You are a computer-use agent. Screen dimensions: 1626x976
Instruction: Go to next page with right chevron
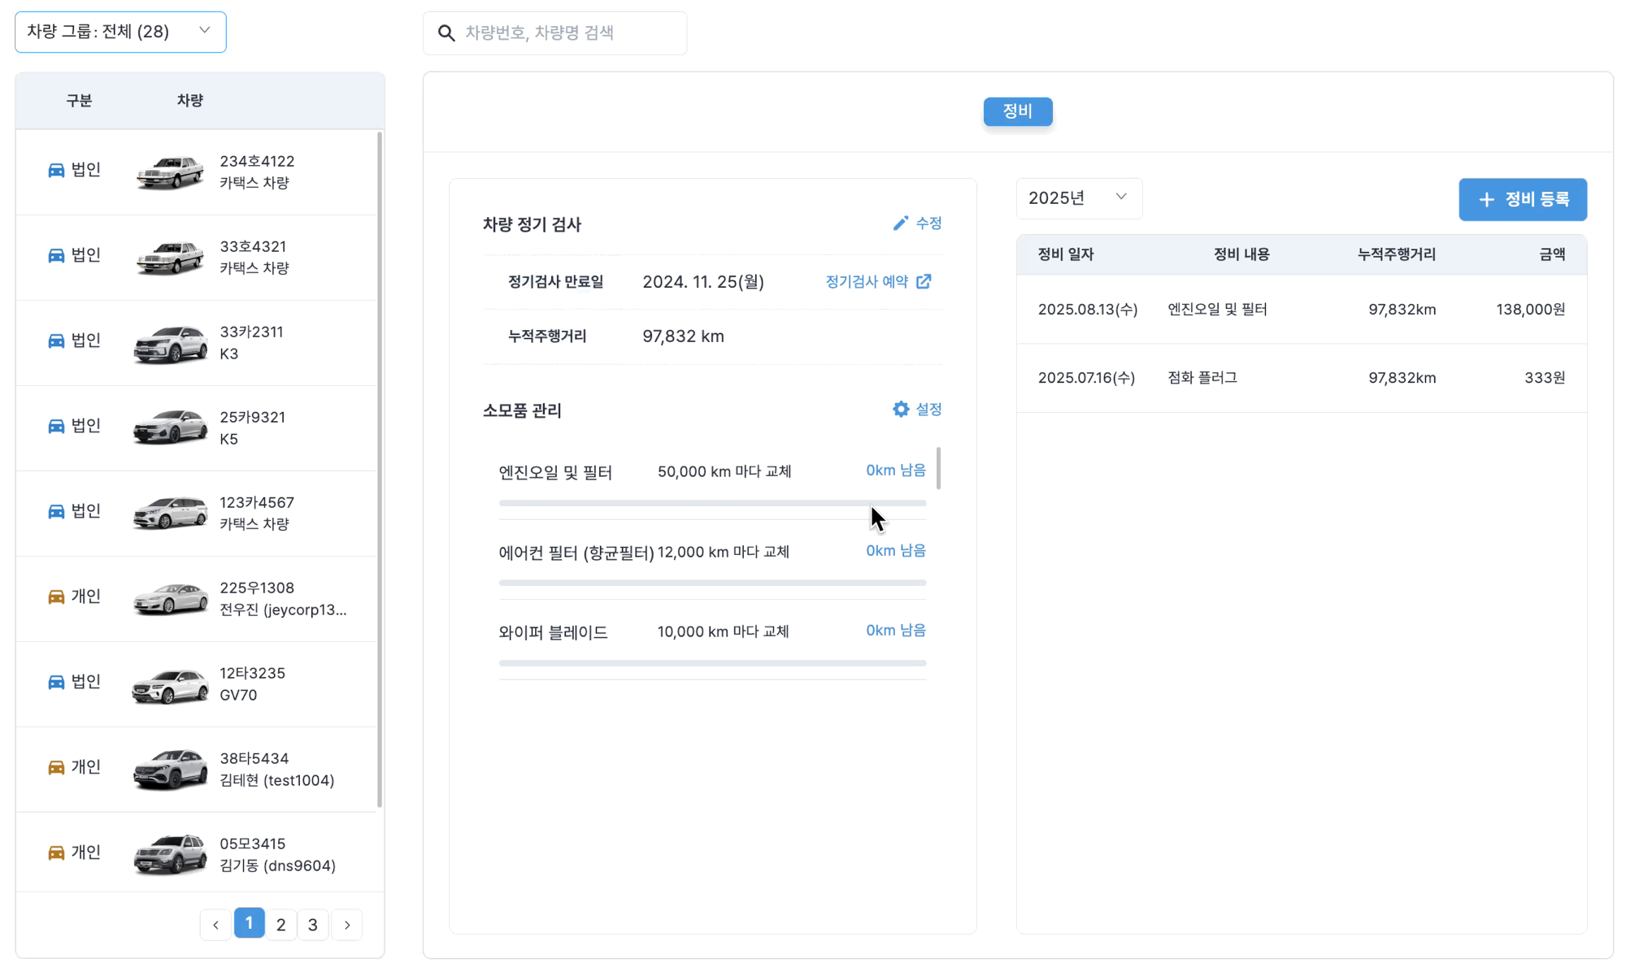pyautogui.click(x=347, y=925)
